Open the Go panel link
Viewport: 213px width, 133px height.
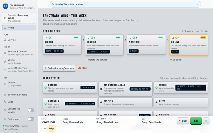tap(176, 60)
